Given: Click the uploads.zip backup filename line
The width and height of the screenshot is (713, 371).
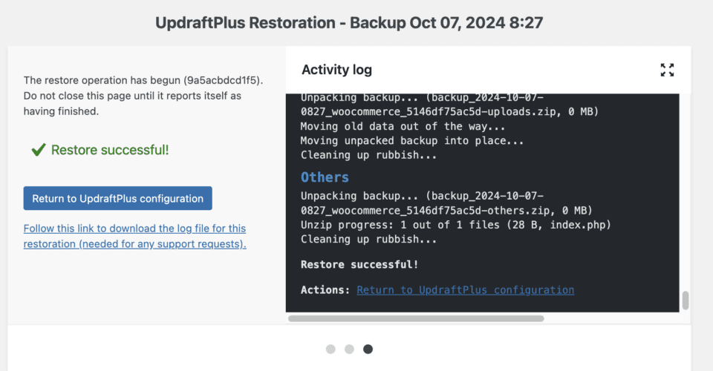Looking at the screenshot, I should coord(450,112).
